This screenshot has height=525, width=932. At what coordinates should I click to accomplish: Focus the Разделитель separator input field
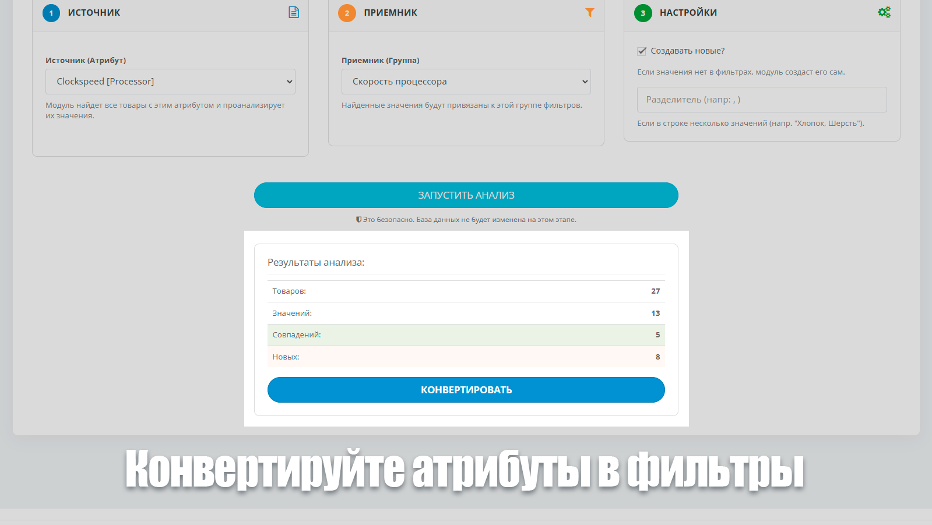761,100
